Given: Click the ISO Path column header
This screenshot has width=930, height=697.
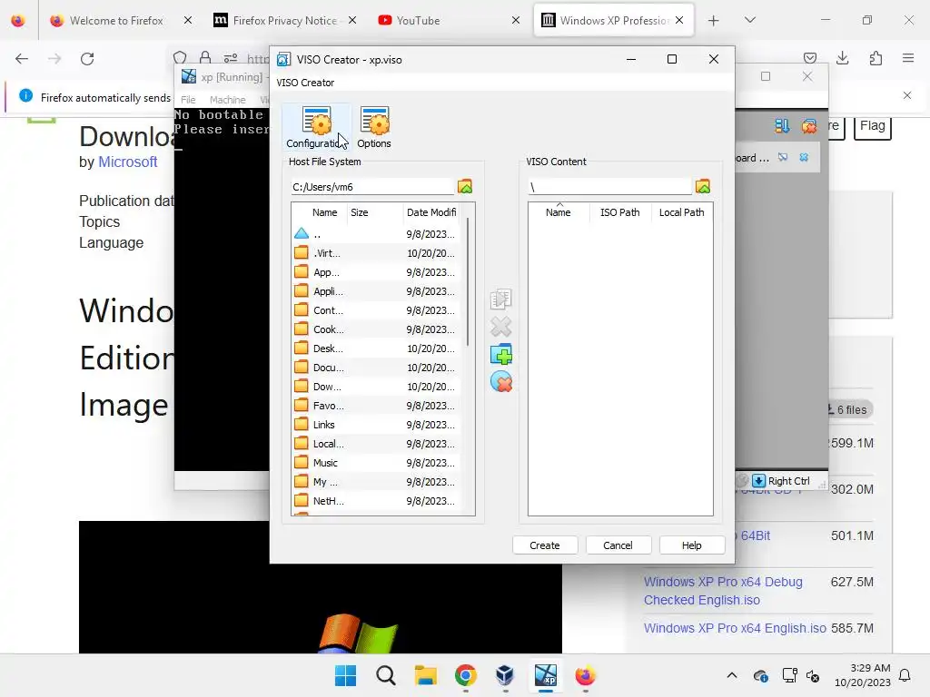Looking at the screenshot, I should click(x=619, y=212).
